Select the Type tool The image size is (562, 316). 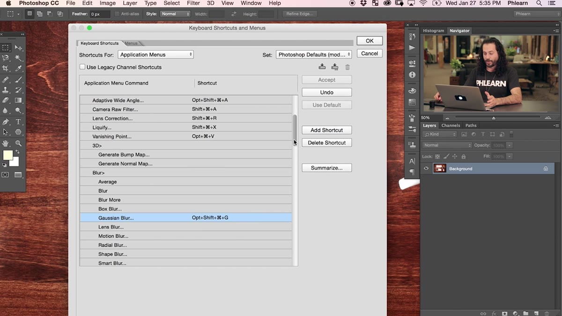pyautogui.click(x=18, y=122)
